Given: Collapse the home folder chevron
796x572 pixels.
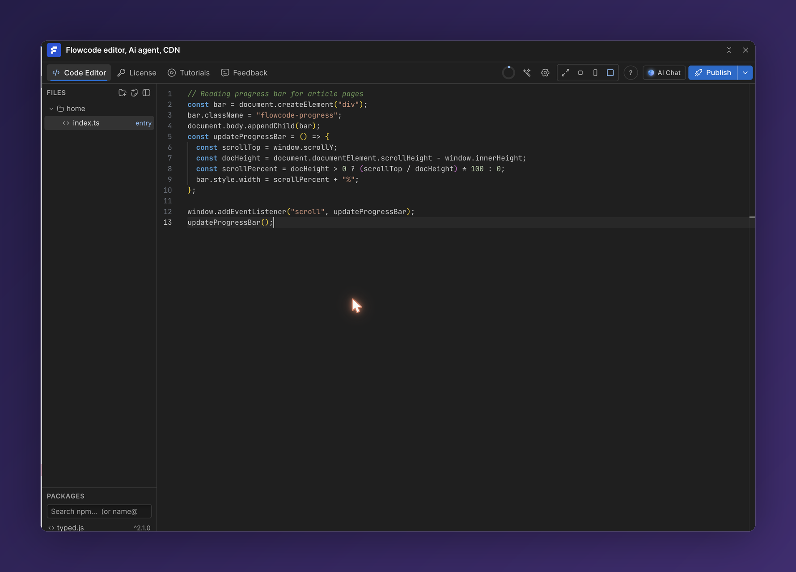Looking at the screenshot, I should pyautogui.click(x=51, y=109).
